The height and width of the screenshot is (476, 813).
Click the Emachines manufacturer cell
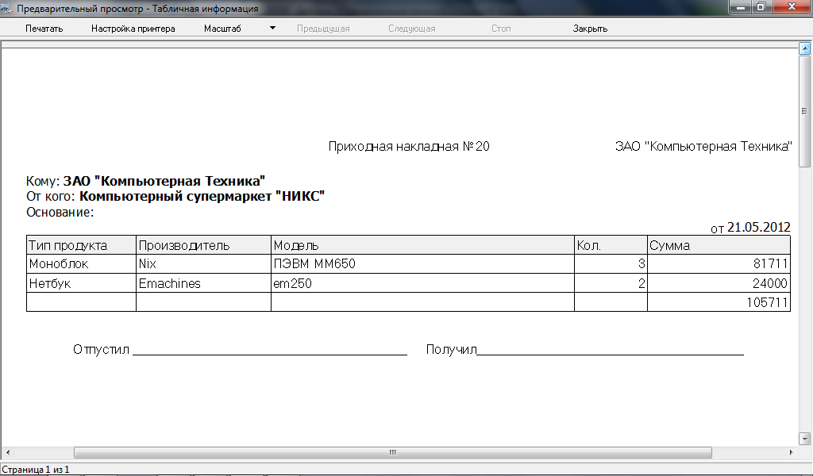coord(203,283)
